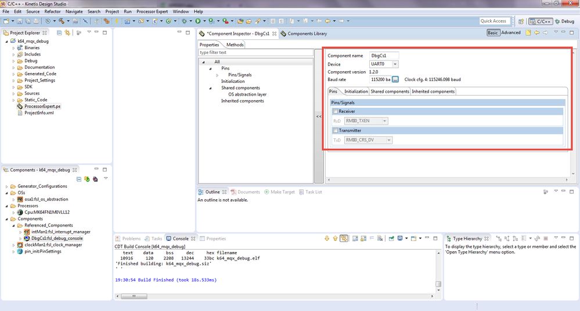This screenshot has width=580, height=311.
Task: Select OS abstraction layer tree item
Action: click(247, 94)
